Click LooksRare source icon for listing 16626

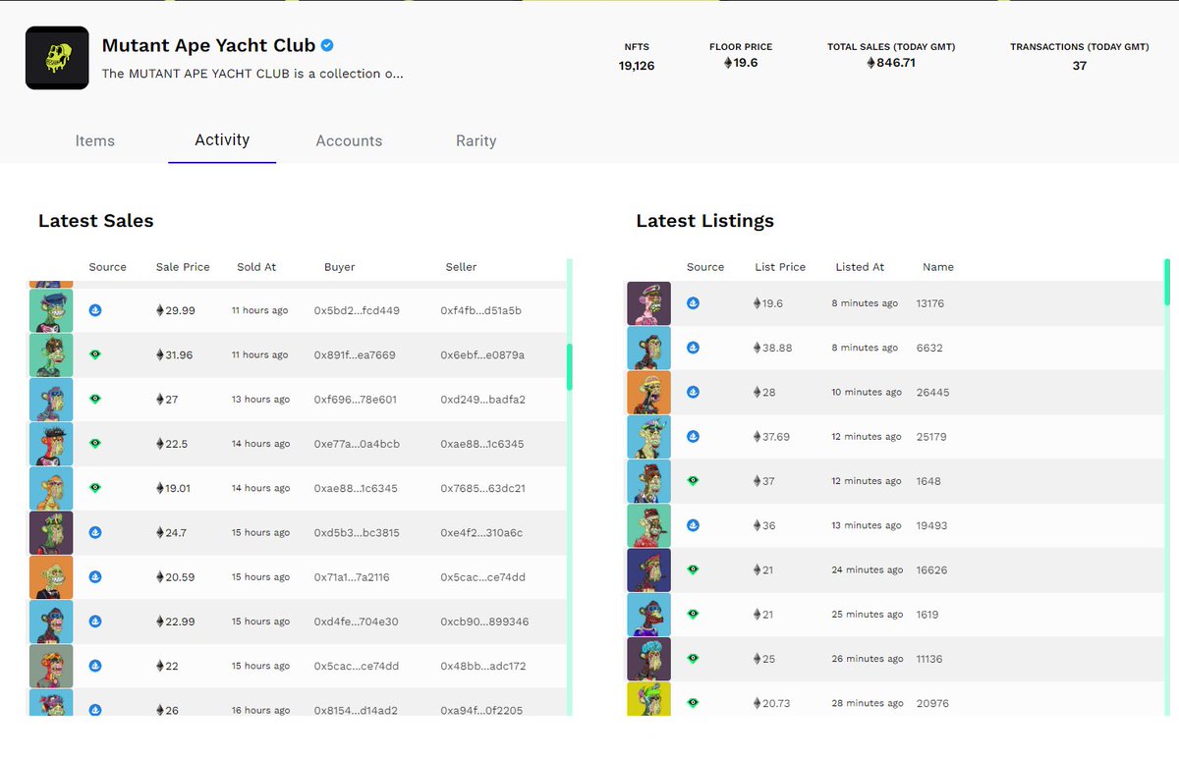693,569
